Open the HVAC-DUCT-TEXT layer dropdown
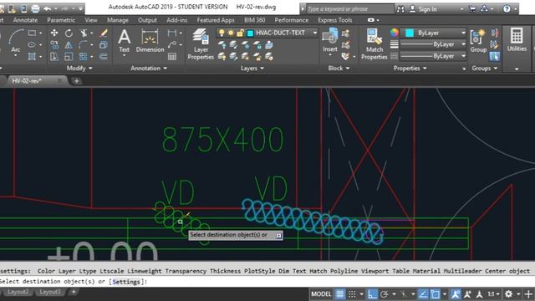The height and width of the screenshot is (301, 535). 315,33
